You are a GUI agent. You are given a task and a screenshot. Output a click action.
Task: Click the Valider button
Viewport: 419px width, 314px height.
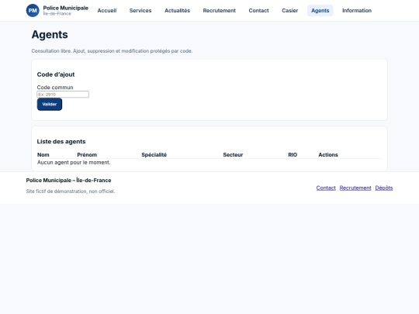[50, 104]
